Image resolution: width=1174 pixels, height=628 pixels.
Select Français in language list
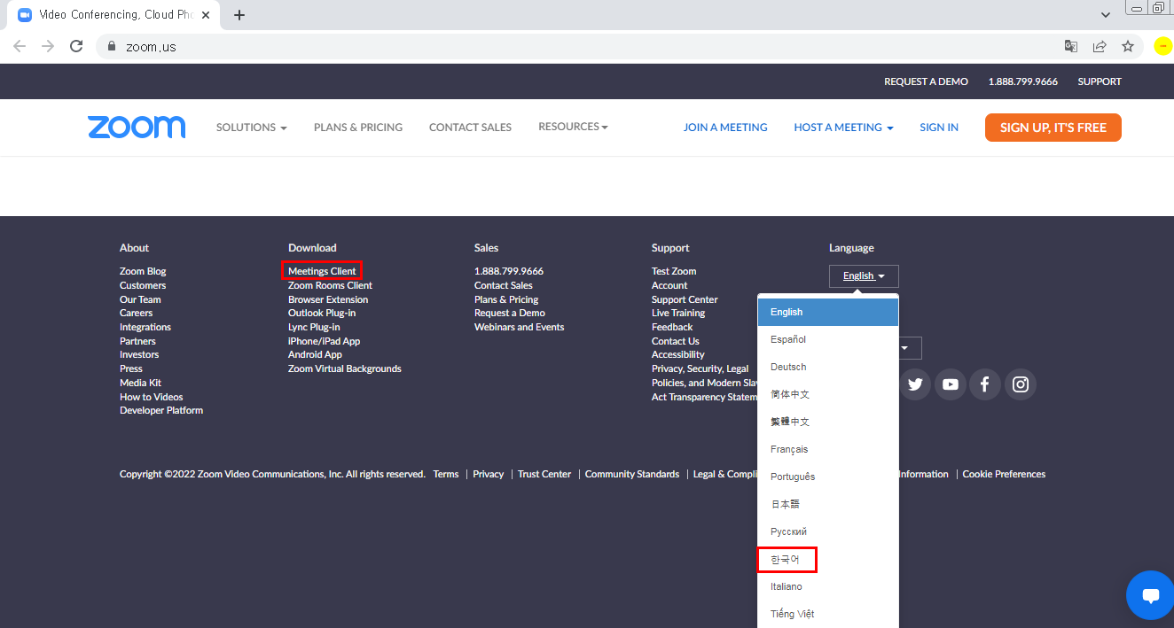[x=828, y=449]
